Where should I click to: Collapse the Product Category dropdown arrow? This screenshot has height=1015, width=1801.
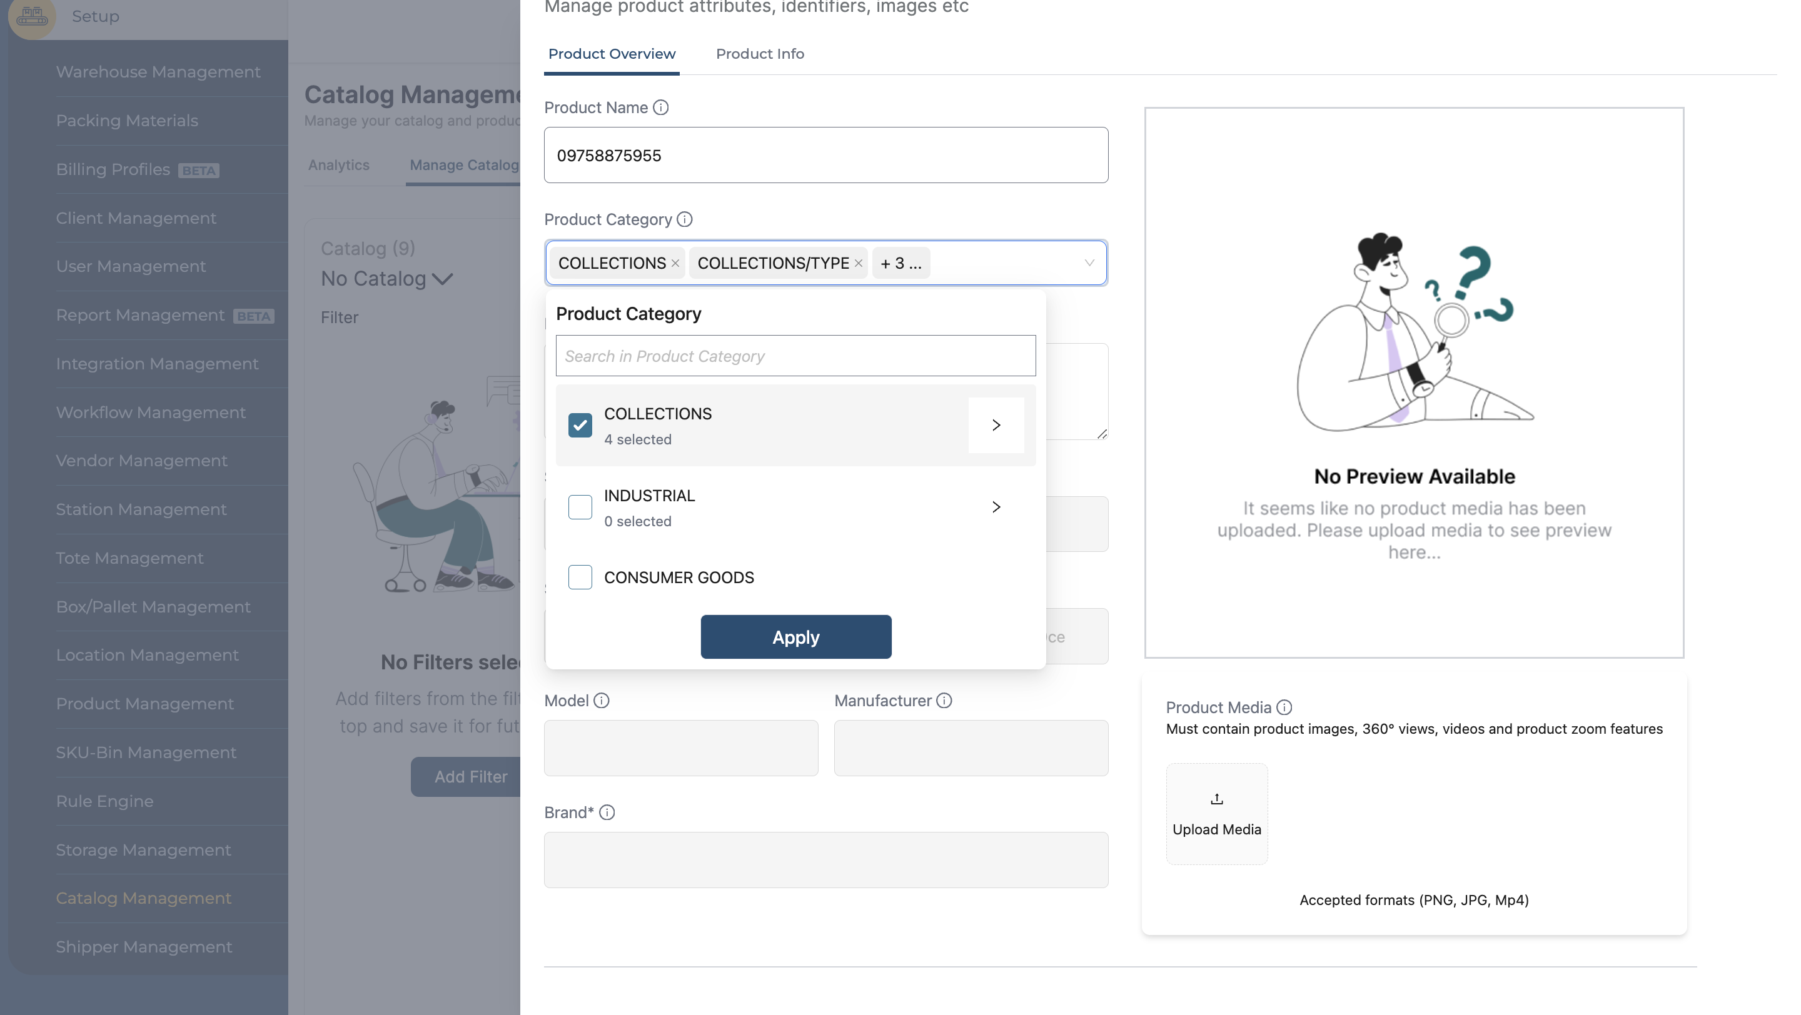pos(1089,263)
